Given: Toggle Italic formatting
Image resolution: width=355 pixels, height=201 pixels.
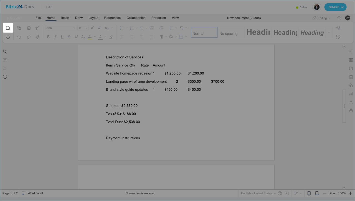Looking at the screenshot, I should [55, 37].
